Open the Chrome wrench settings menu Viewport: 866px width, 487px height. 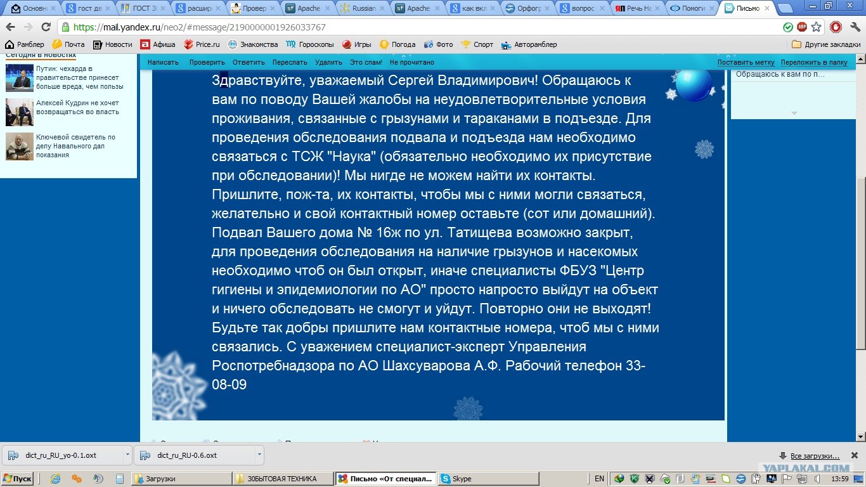(853, 27)
